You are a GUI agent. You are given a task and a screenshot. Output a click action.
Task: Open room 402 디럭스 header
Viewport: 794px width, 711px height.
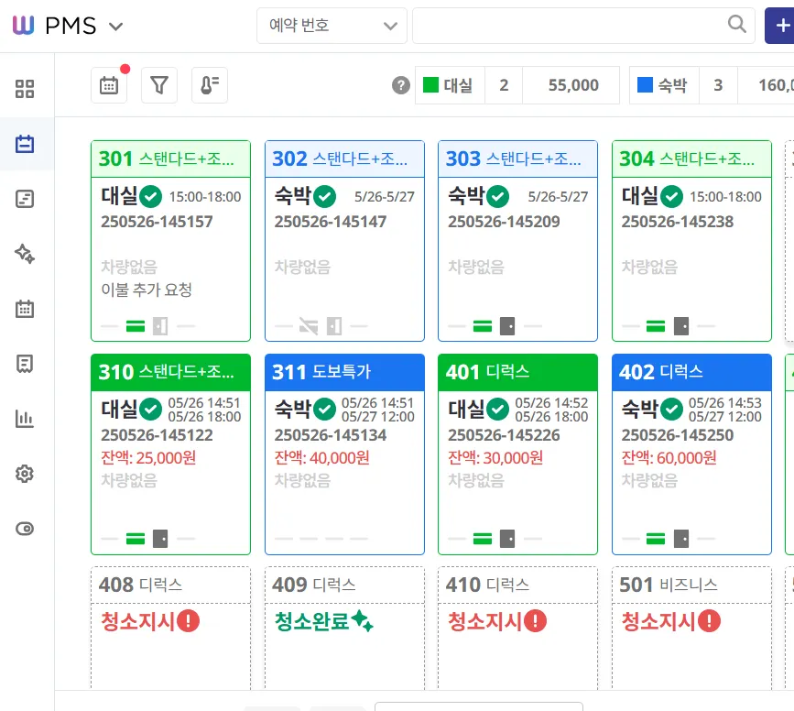click(x=691, y=373)
